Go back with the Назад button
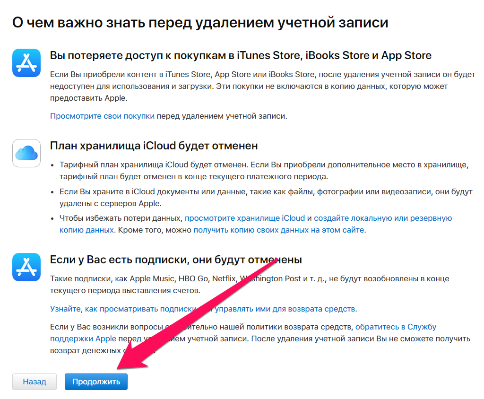Screen dimensions: 484x399 click(x=35, y=382)
